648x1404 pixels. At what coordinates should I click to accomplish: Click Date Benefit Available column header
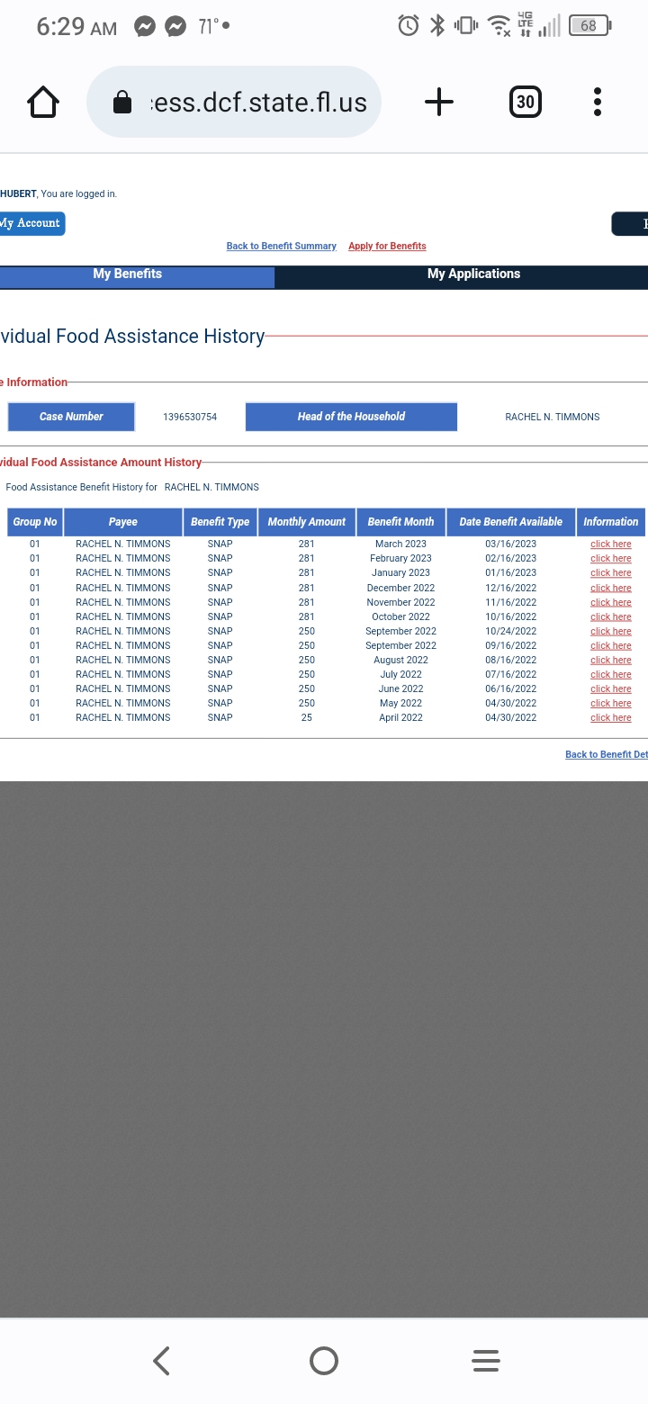pos(510,522)
